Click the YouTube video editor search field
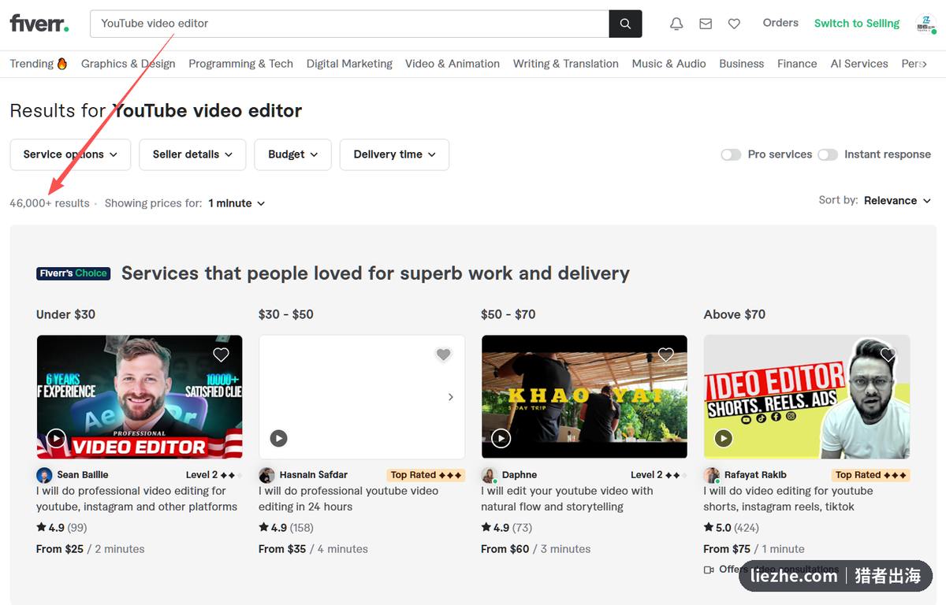Image resolution: width=946 pixels, height=605 pixels. [350, 24]
